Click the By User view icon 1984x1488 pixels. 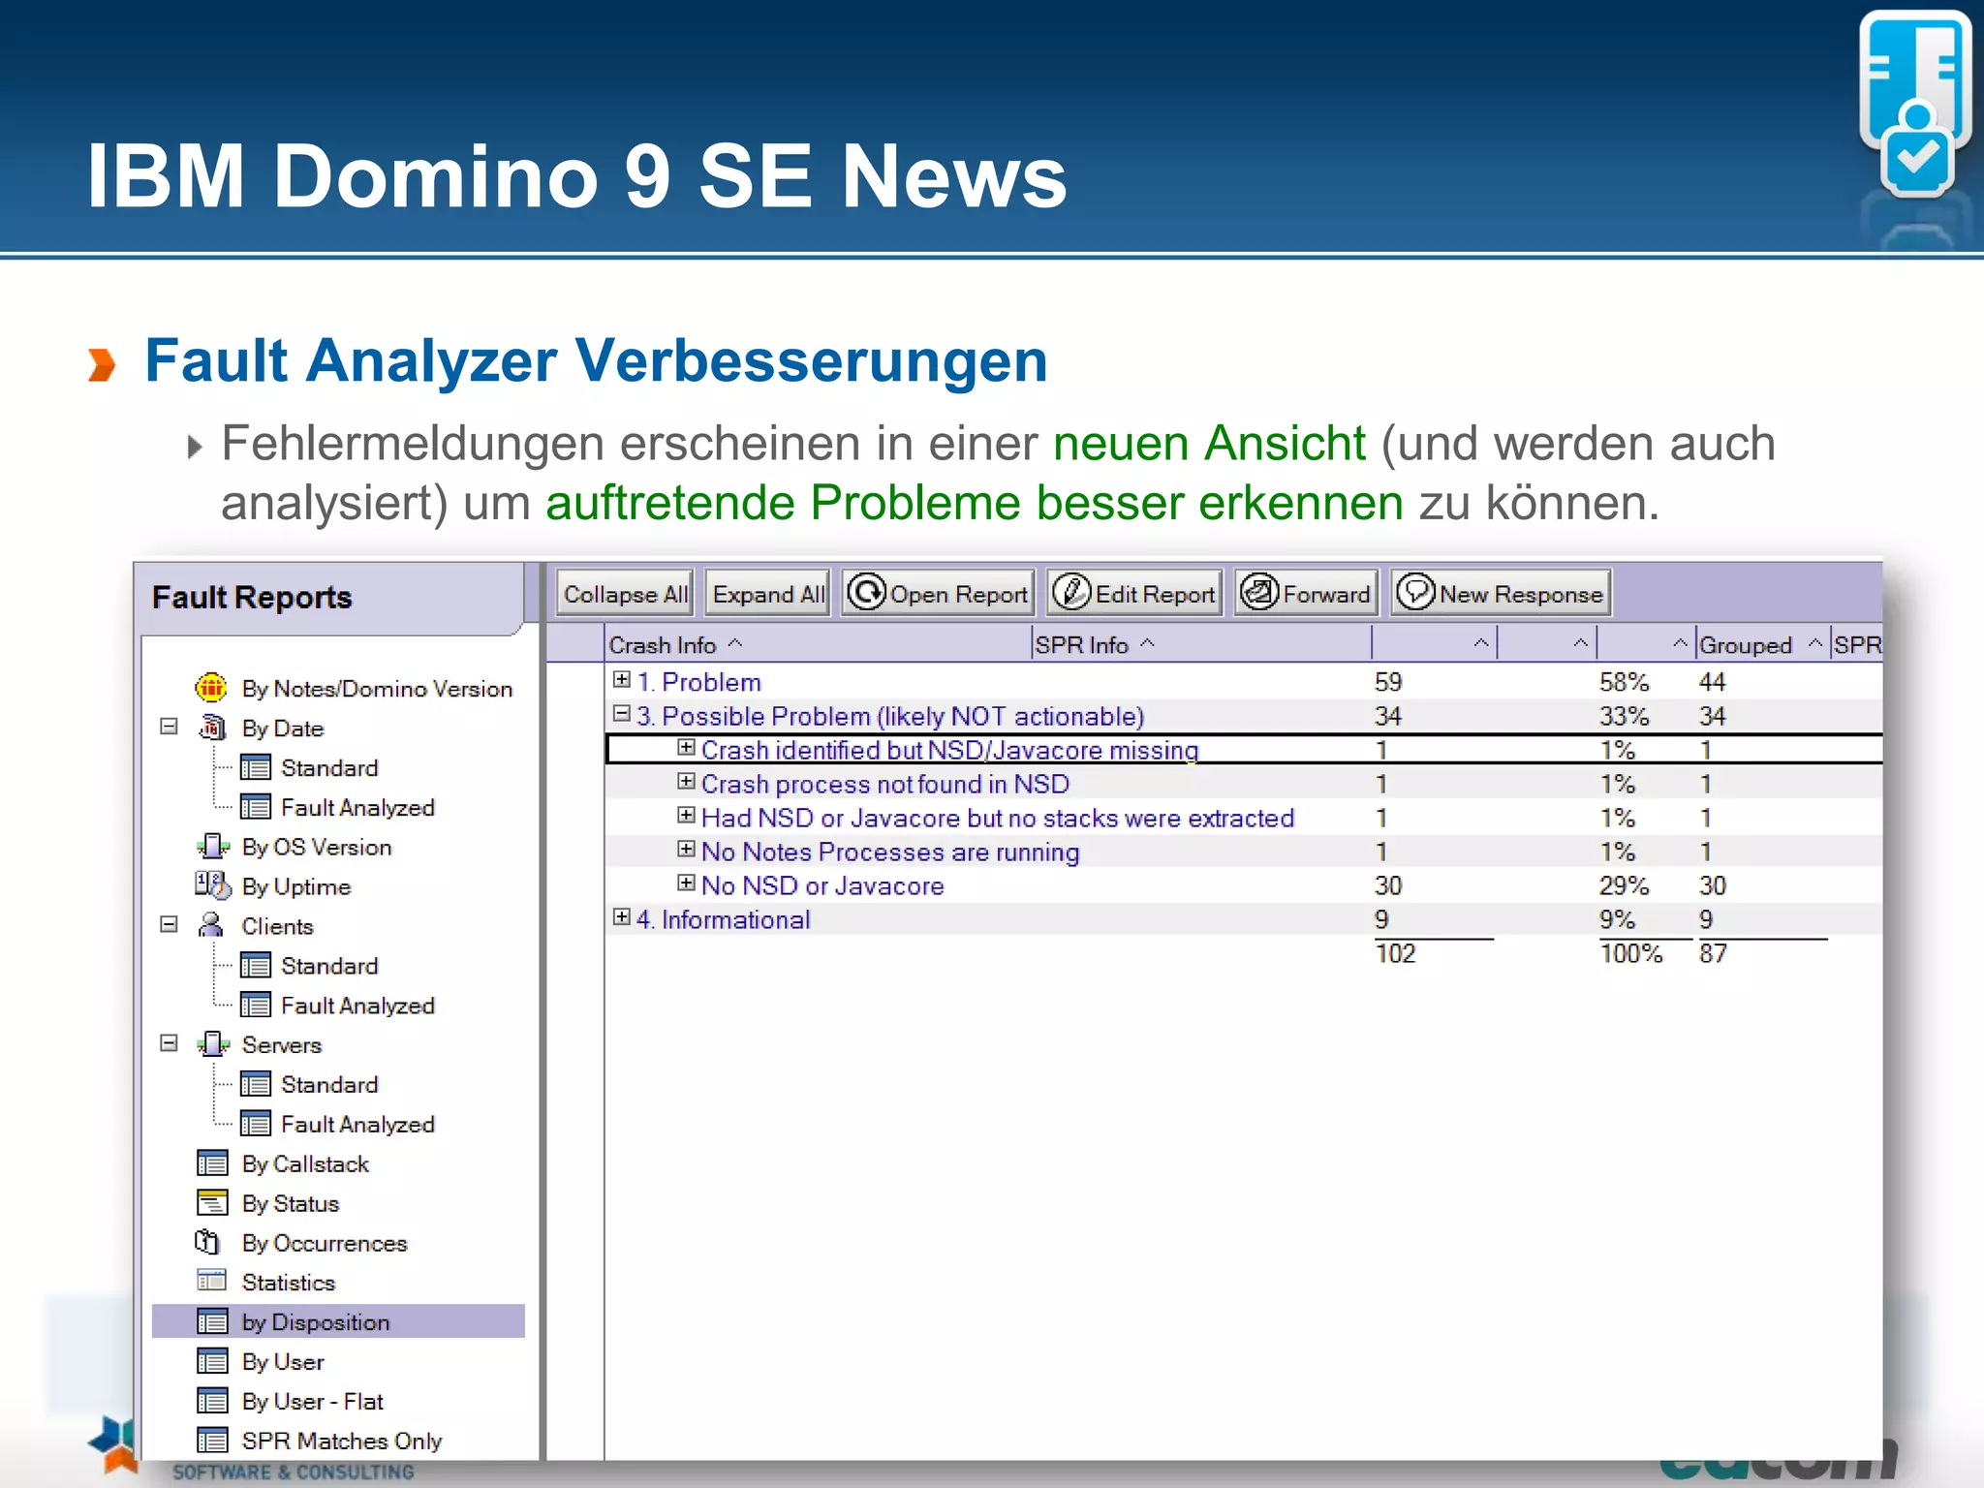[x=212, y=1361]
